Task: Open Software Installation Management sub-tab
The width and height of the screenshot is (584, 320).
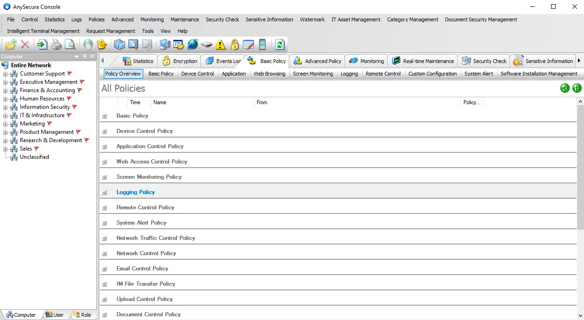Action: 539,74
